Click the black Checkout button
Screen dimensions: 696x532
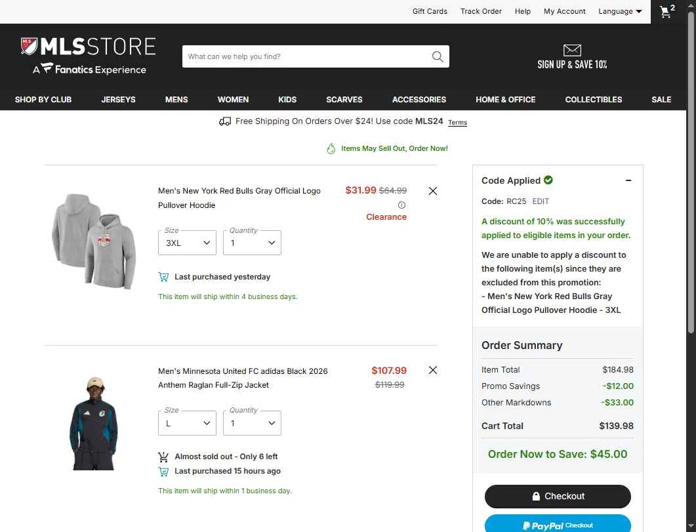point(558,497)
